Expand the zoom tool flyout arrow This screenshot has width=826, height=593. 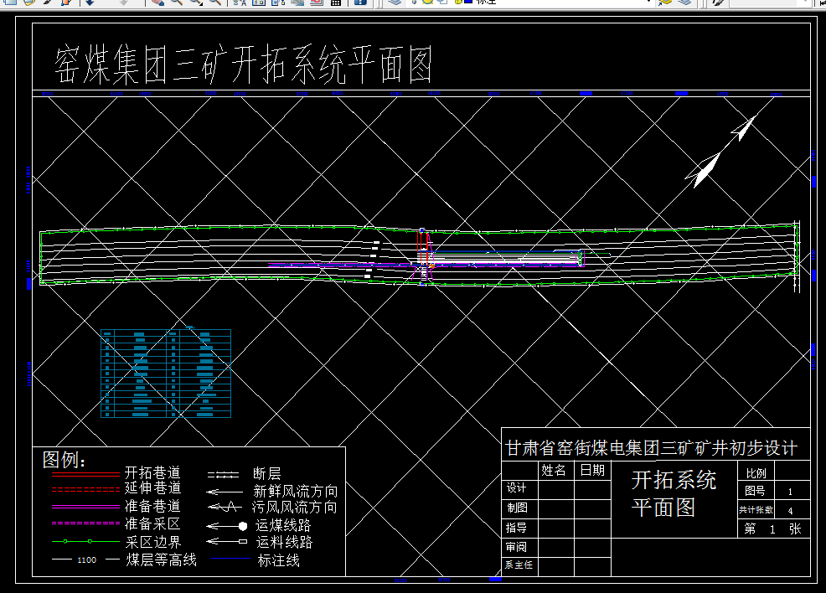[199, 7]
